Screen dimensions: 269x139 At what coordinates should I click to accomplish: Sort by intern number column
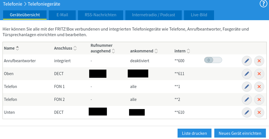click(x=182, y=51)
